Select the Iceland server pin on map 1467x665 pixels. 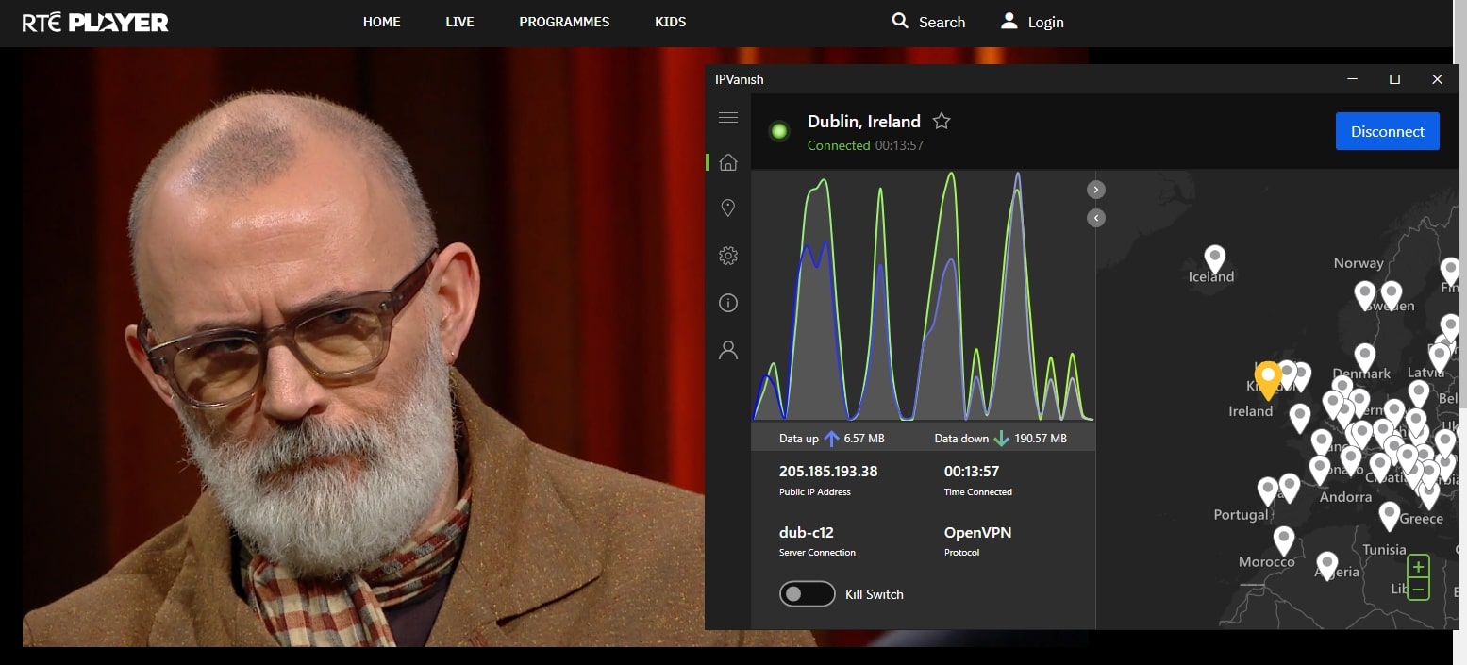tap(1215, 258)
